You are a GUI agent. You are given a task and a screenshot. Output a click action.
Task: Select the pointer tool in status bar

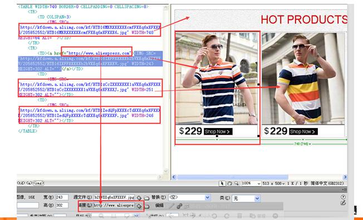(222, 183)
